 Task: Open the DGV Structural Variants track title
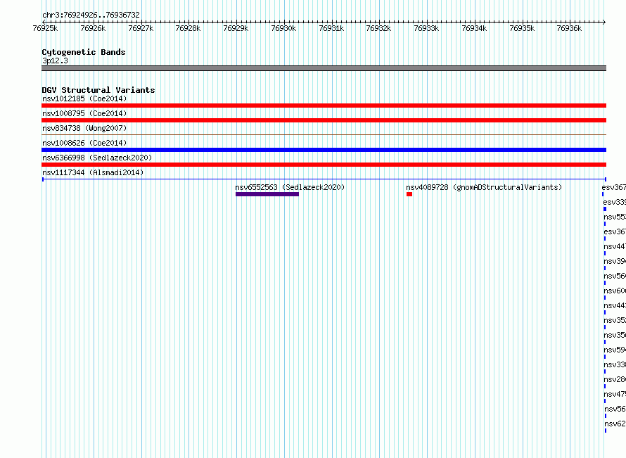pos(98,90)
